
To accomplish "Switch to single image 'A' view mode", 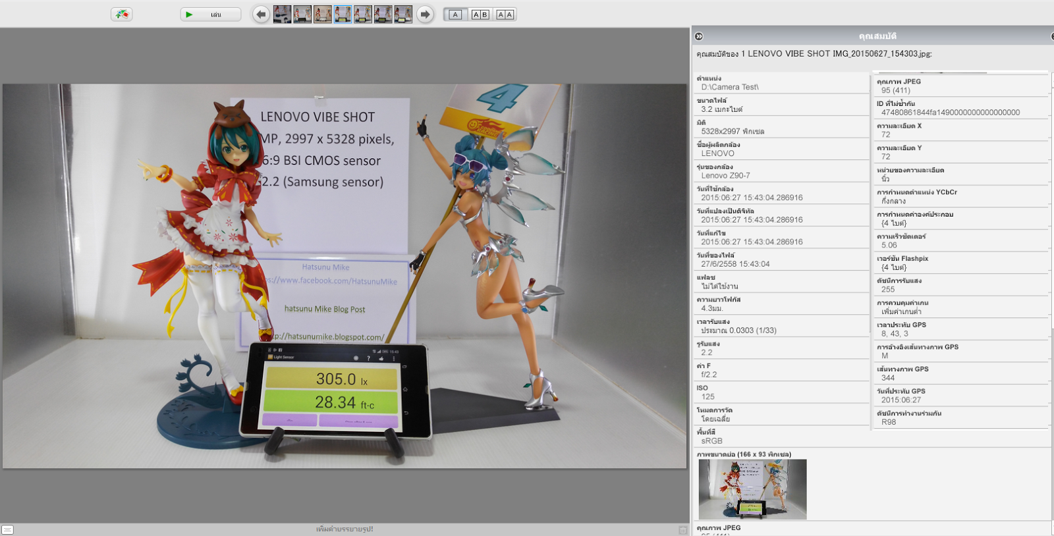I will pos(455,14).
